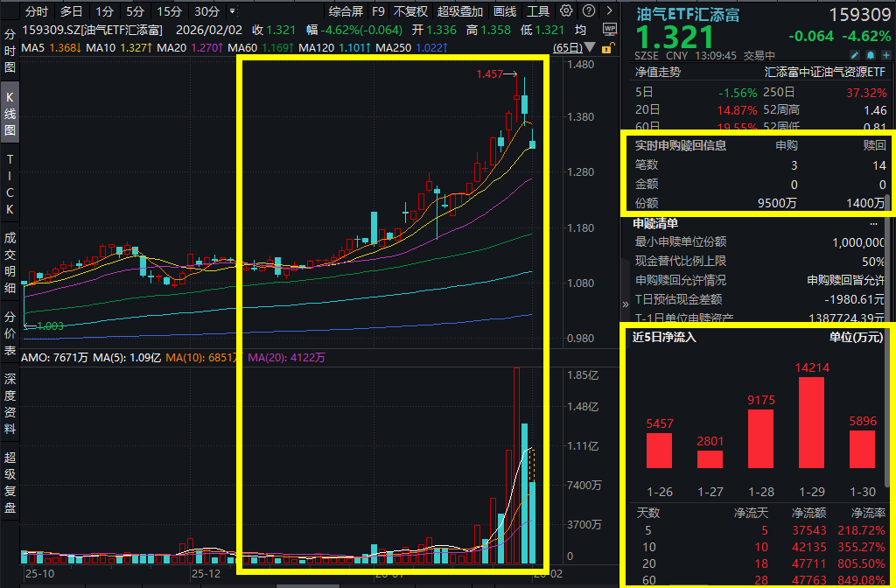
Task: Click the right arrow chevron in the toolbar
Action: click(610, 10)
